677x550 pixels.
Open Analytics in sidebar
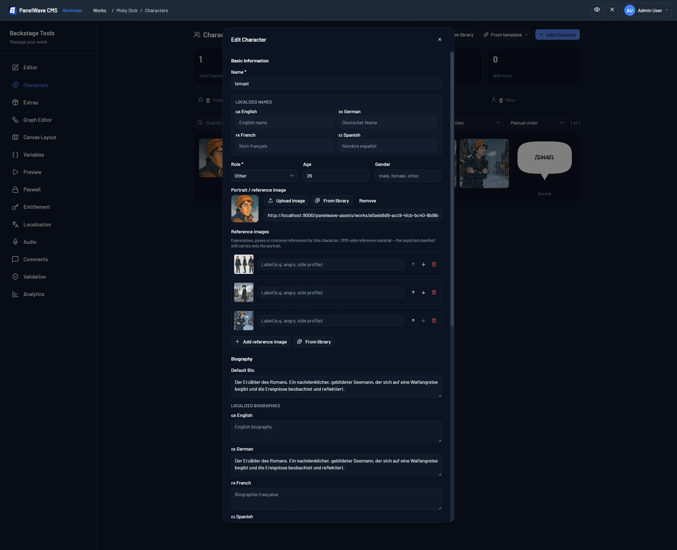coord(48,294)
